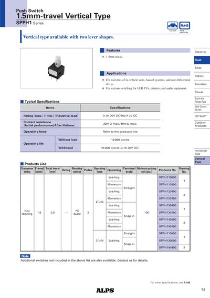Open the Encoders side tab
Image resolution: width=210 pixels, height=298 pixels.
[x=202, y=84]
